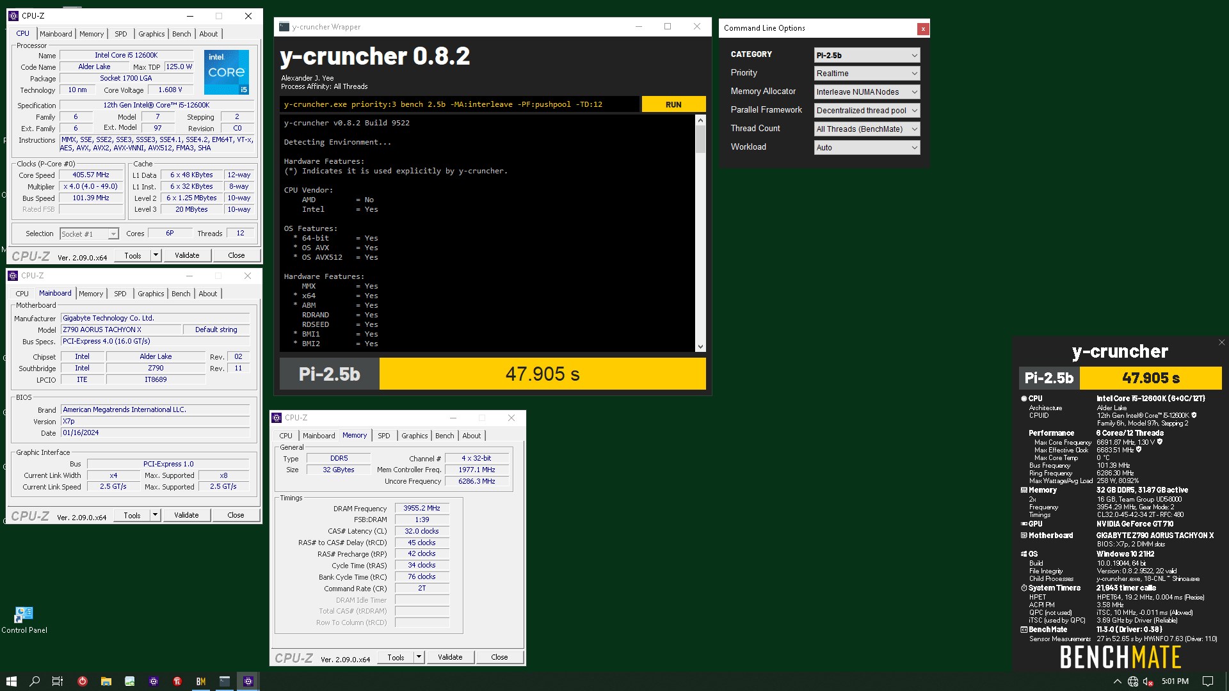Open taskbar search magnifier
This screenshot has width=1229, height=691.
coord(35,681)
